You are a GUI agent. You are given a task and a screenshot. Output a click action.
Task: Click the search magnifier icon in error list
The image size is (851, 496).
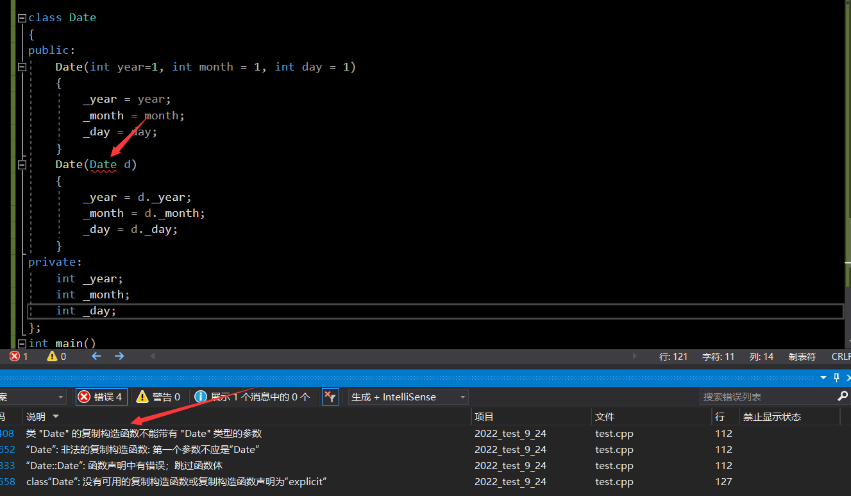point(843,397)
